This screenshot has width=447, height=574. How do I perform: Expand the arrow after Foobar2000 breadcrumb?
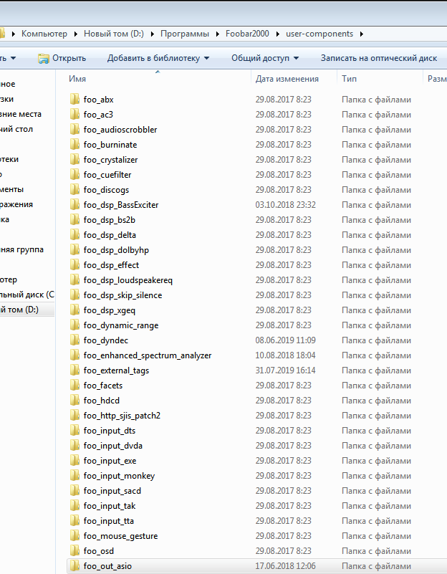(278, 34)
